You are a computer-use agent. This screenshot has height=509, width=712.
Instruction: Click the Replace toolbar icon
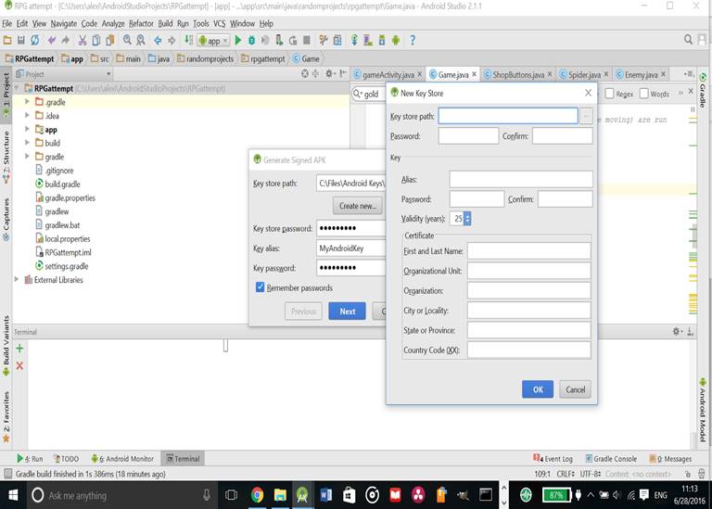141,41
